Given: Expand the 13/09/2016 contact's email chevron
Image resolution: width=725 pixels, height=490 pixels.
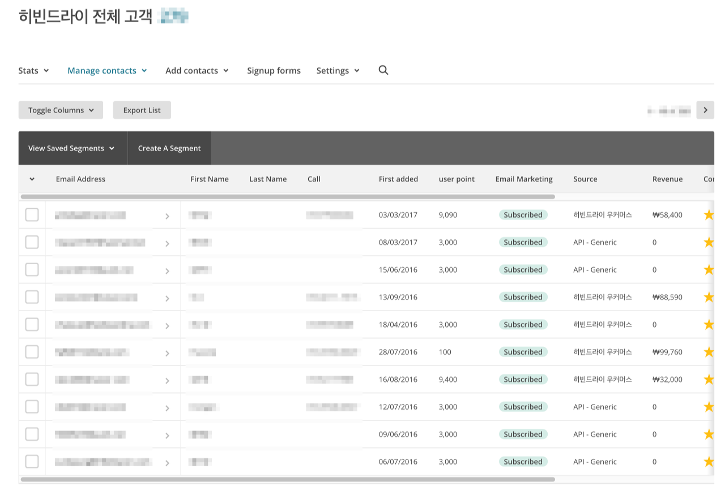Looking at the screenshot, I should 167,298.
